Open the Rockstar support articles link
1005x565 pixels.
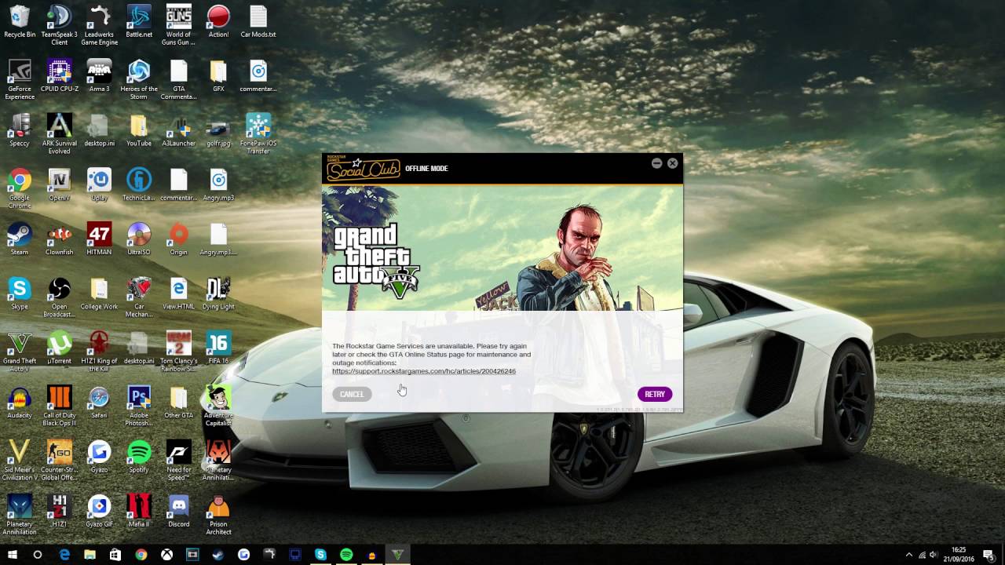click(424, 371)
